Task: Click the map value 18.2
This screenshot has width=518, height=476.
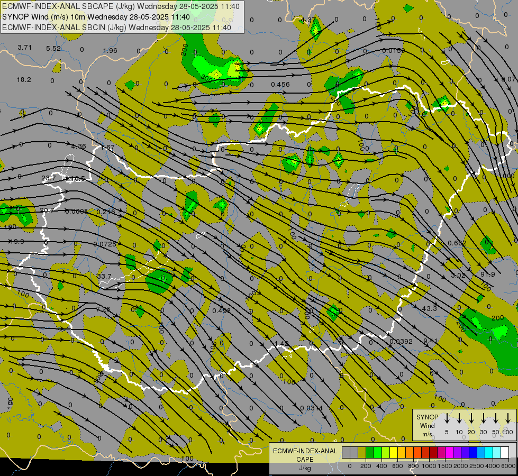Action: point(24,80)
